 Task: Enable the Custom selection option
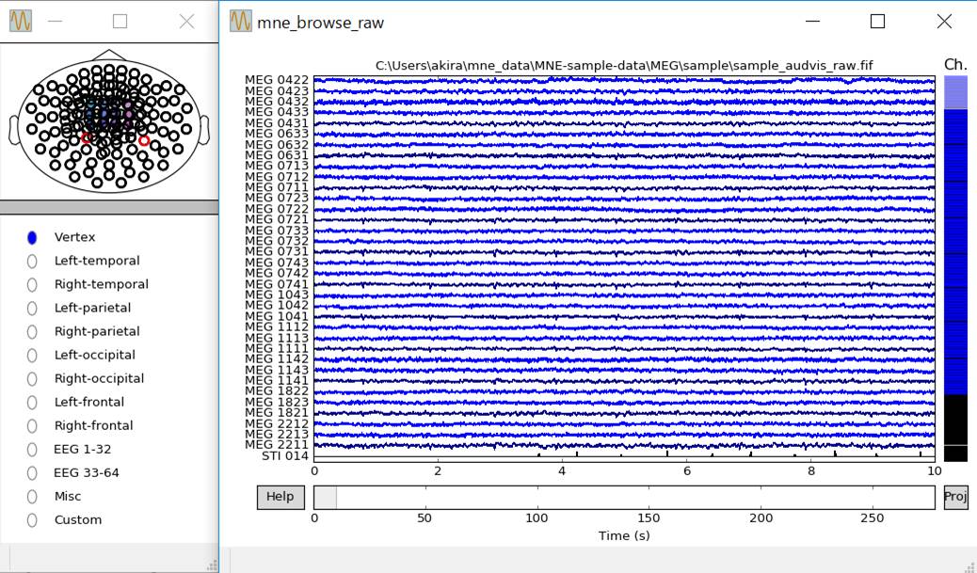(32, 520)
